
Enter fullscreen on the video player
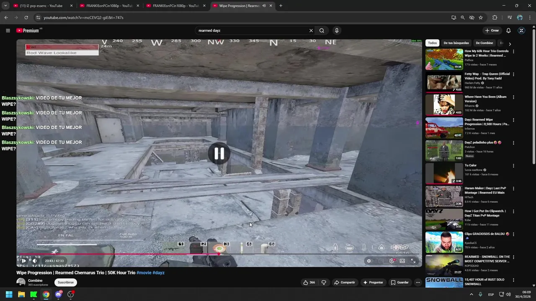(x=413, y=261)
